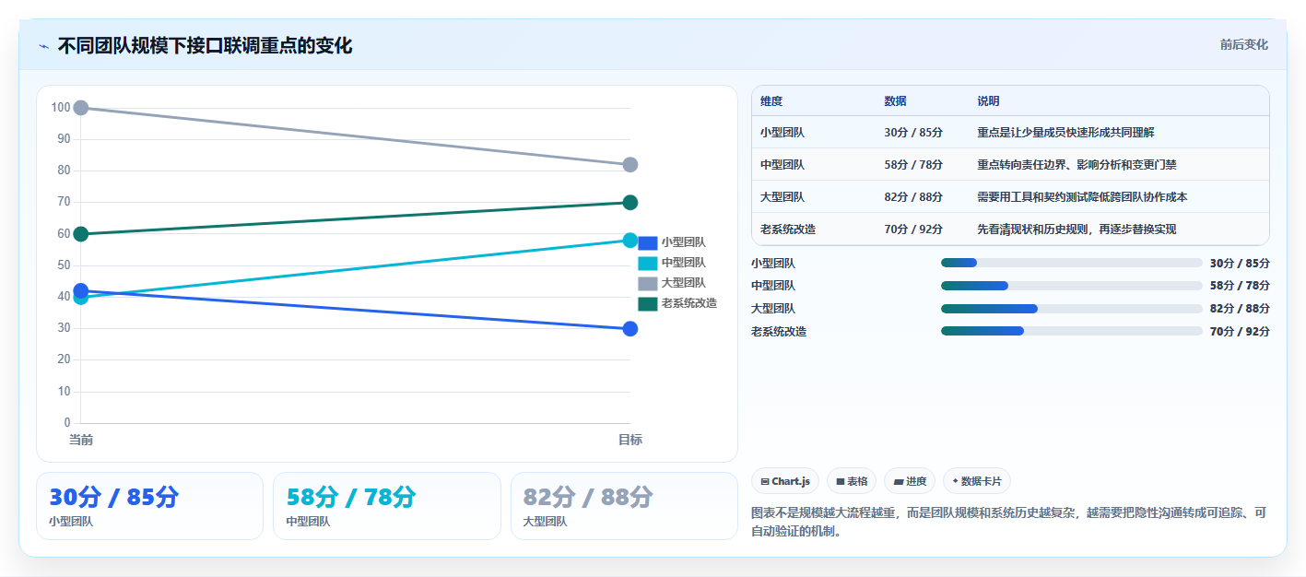1306x577 pixels.
Task: Click the 70分 / 92分 progress value label
Action: coord(1240,332)
